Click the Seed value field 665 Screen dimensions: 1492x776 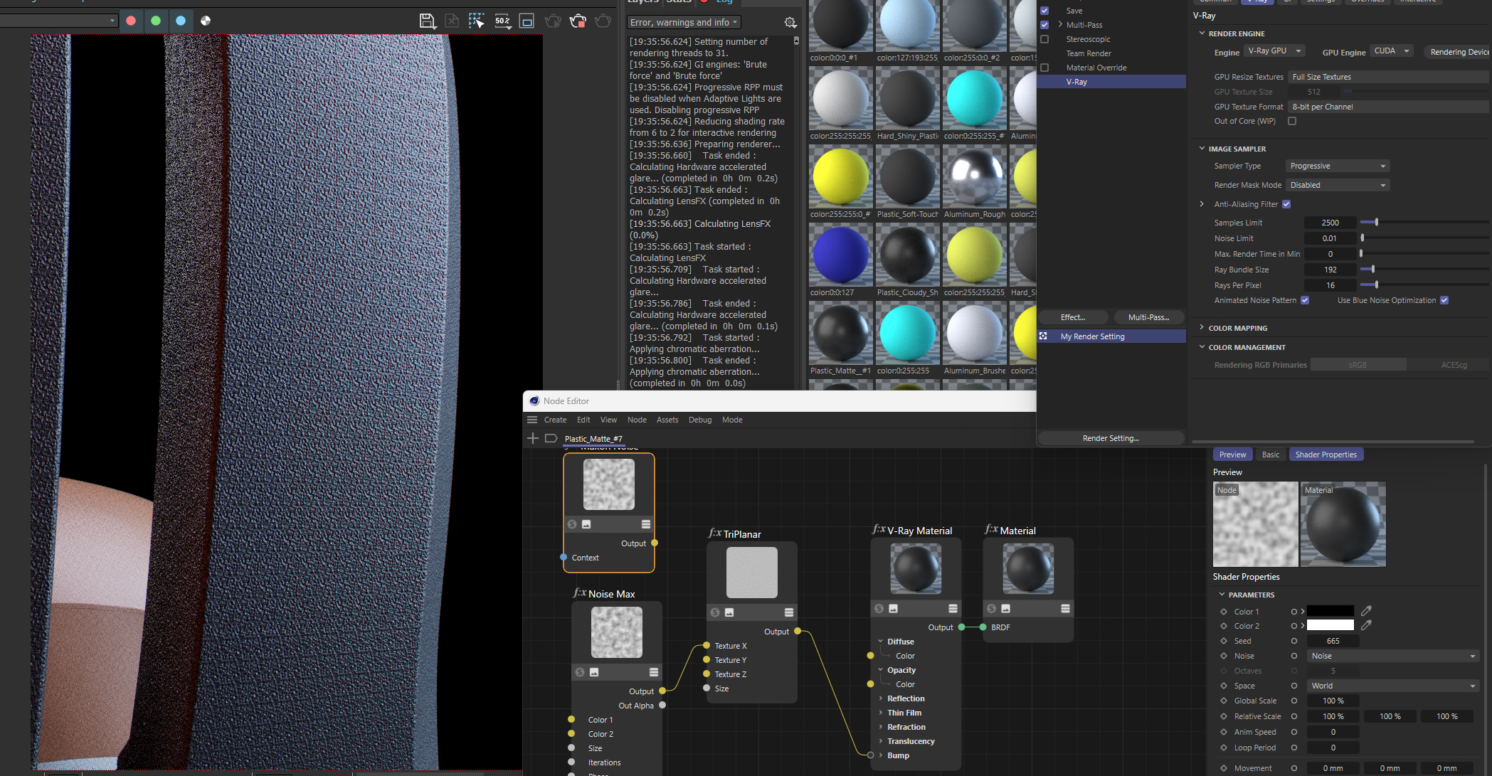click(x=1333, y=641)
